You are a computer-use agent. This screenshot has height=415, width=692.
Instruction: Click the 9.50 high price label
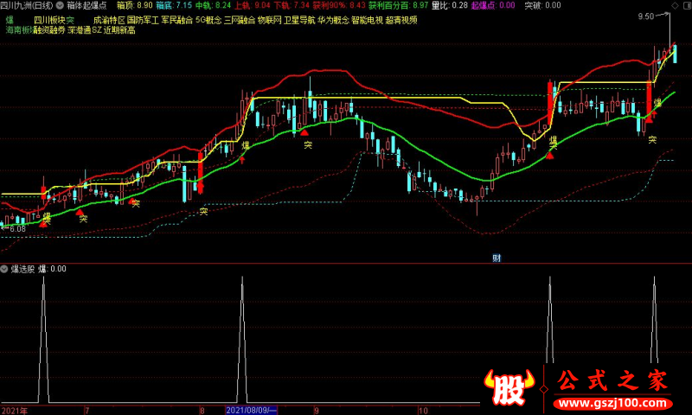645,16
